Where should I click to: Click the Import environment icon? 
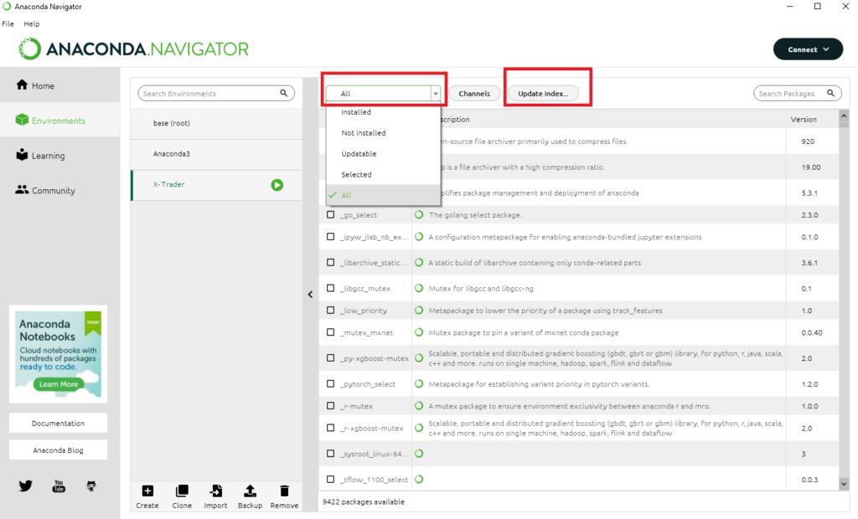(x=215, y=491)
